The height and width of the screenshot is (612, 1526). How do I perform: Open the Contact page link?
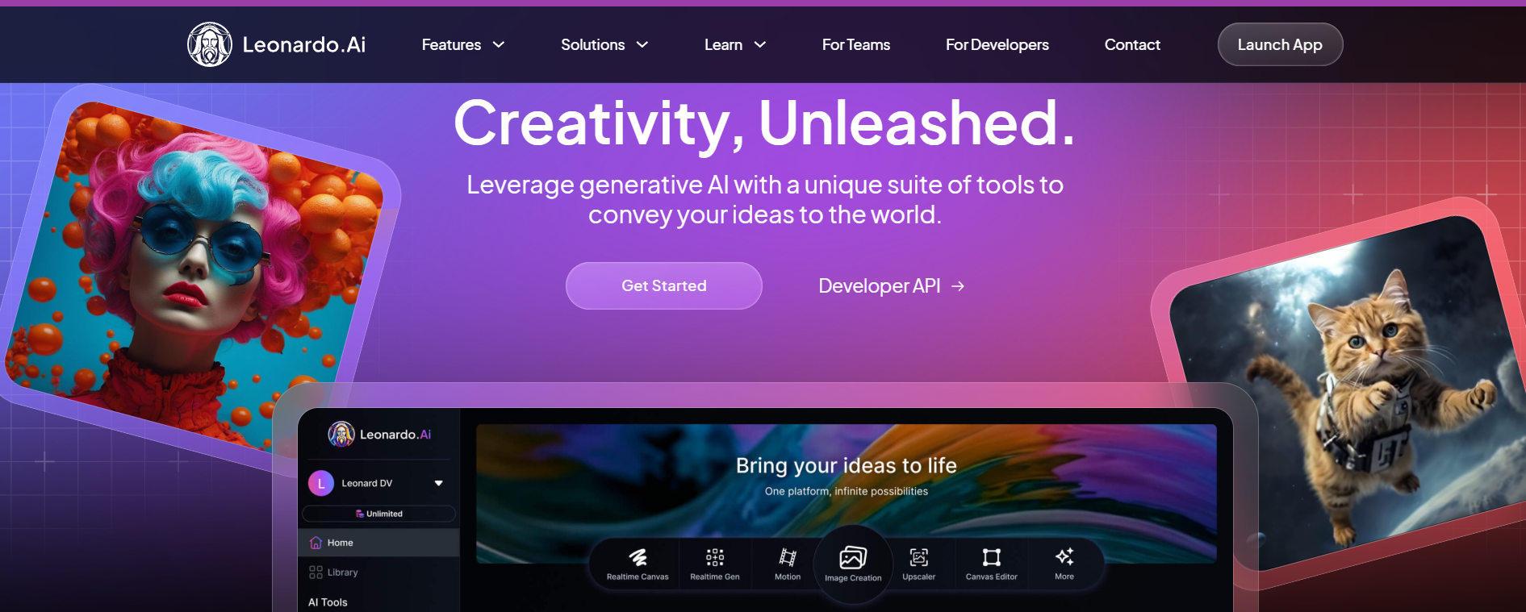click(1132, 45)
